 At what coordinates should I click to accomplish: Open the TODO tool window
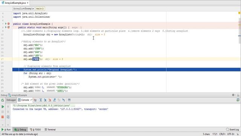click(x=35, y=130)
